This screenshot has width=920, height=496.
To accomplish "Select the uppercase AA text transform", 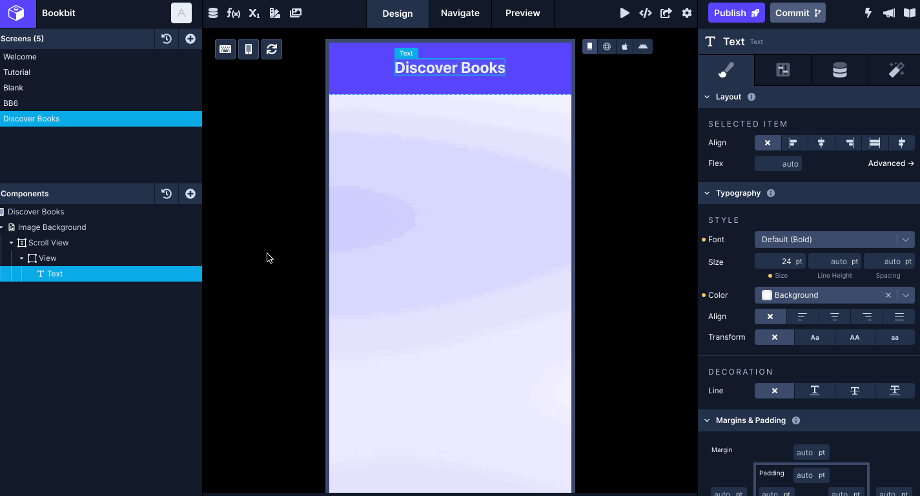I will tap(854, 337).
